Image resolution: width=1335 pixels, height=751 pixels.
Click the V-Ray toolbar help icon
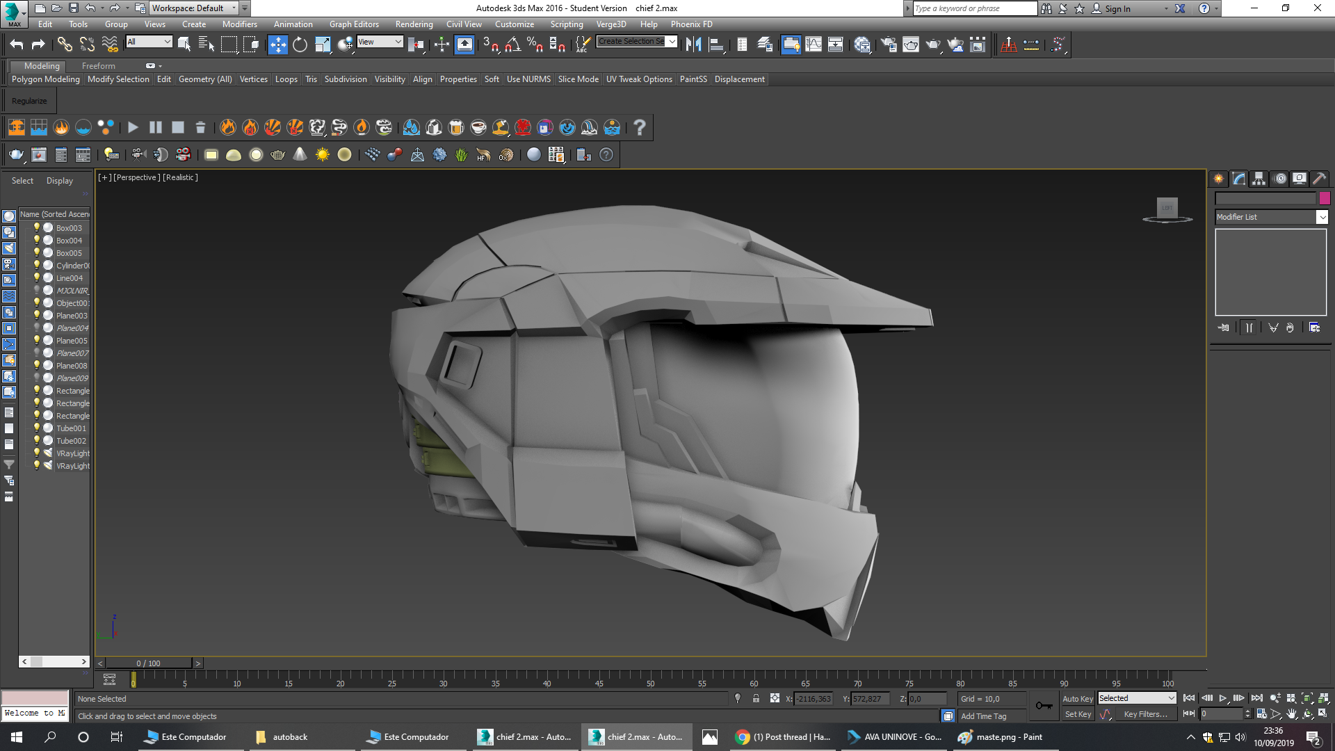(606, 154)
